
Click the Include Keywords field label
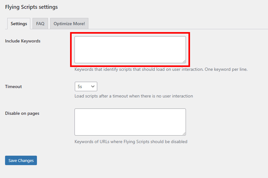(x=23, y=41)
